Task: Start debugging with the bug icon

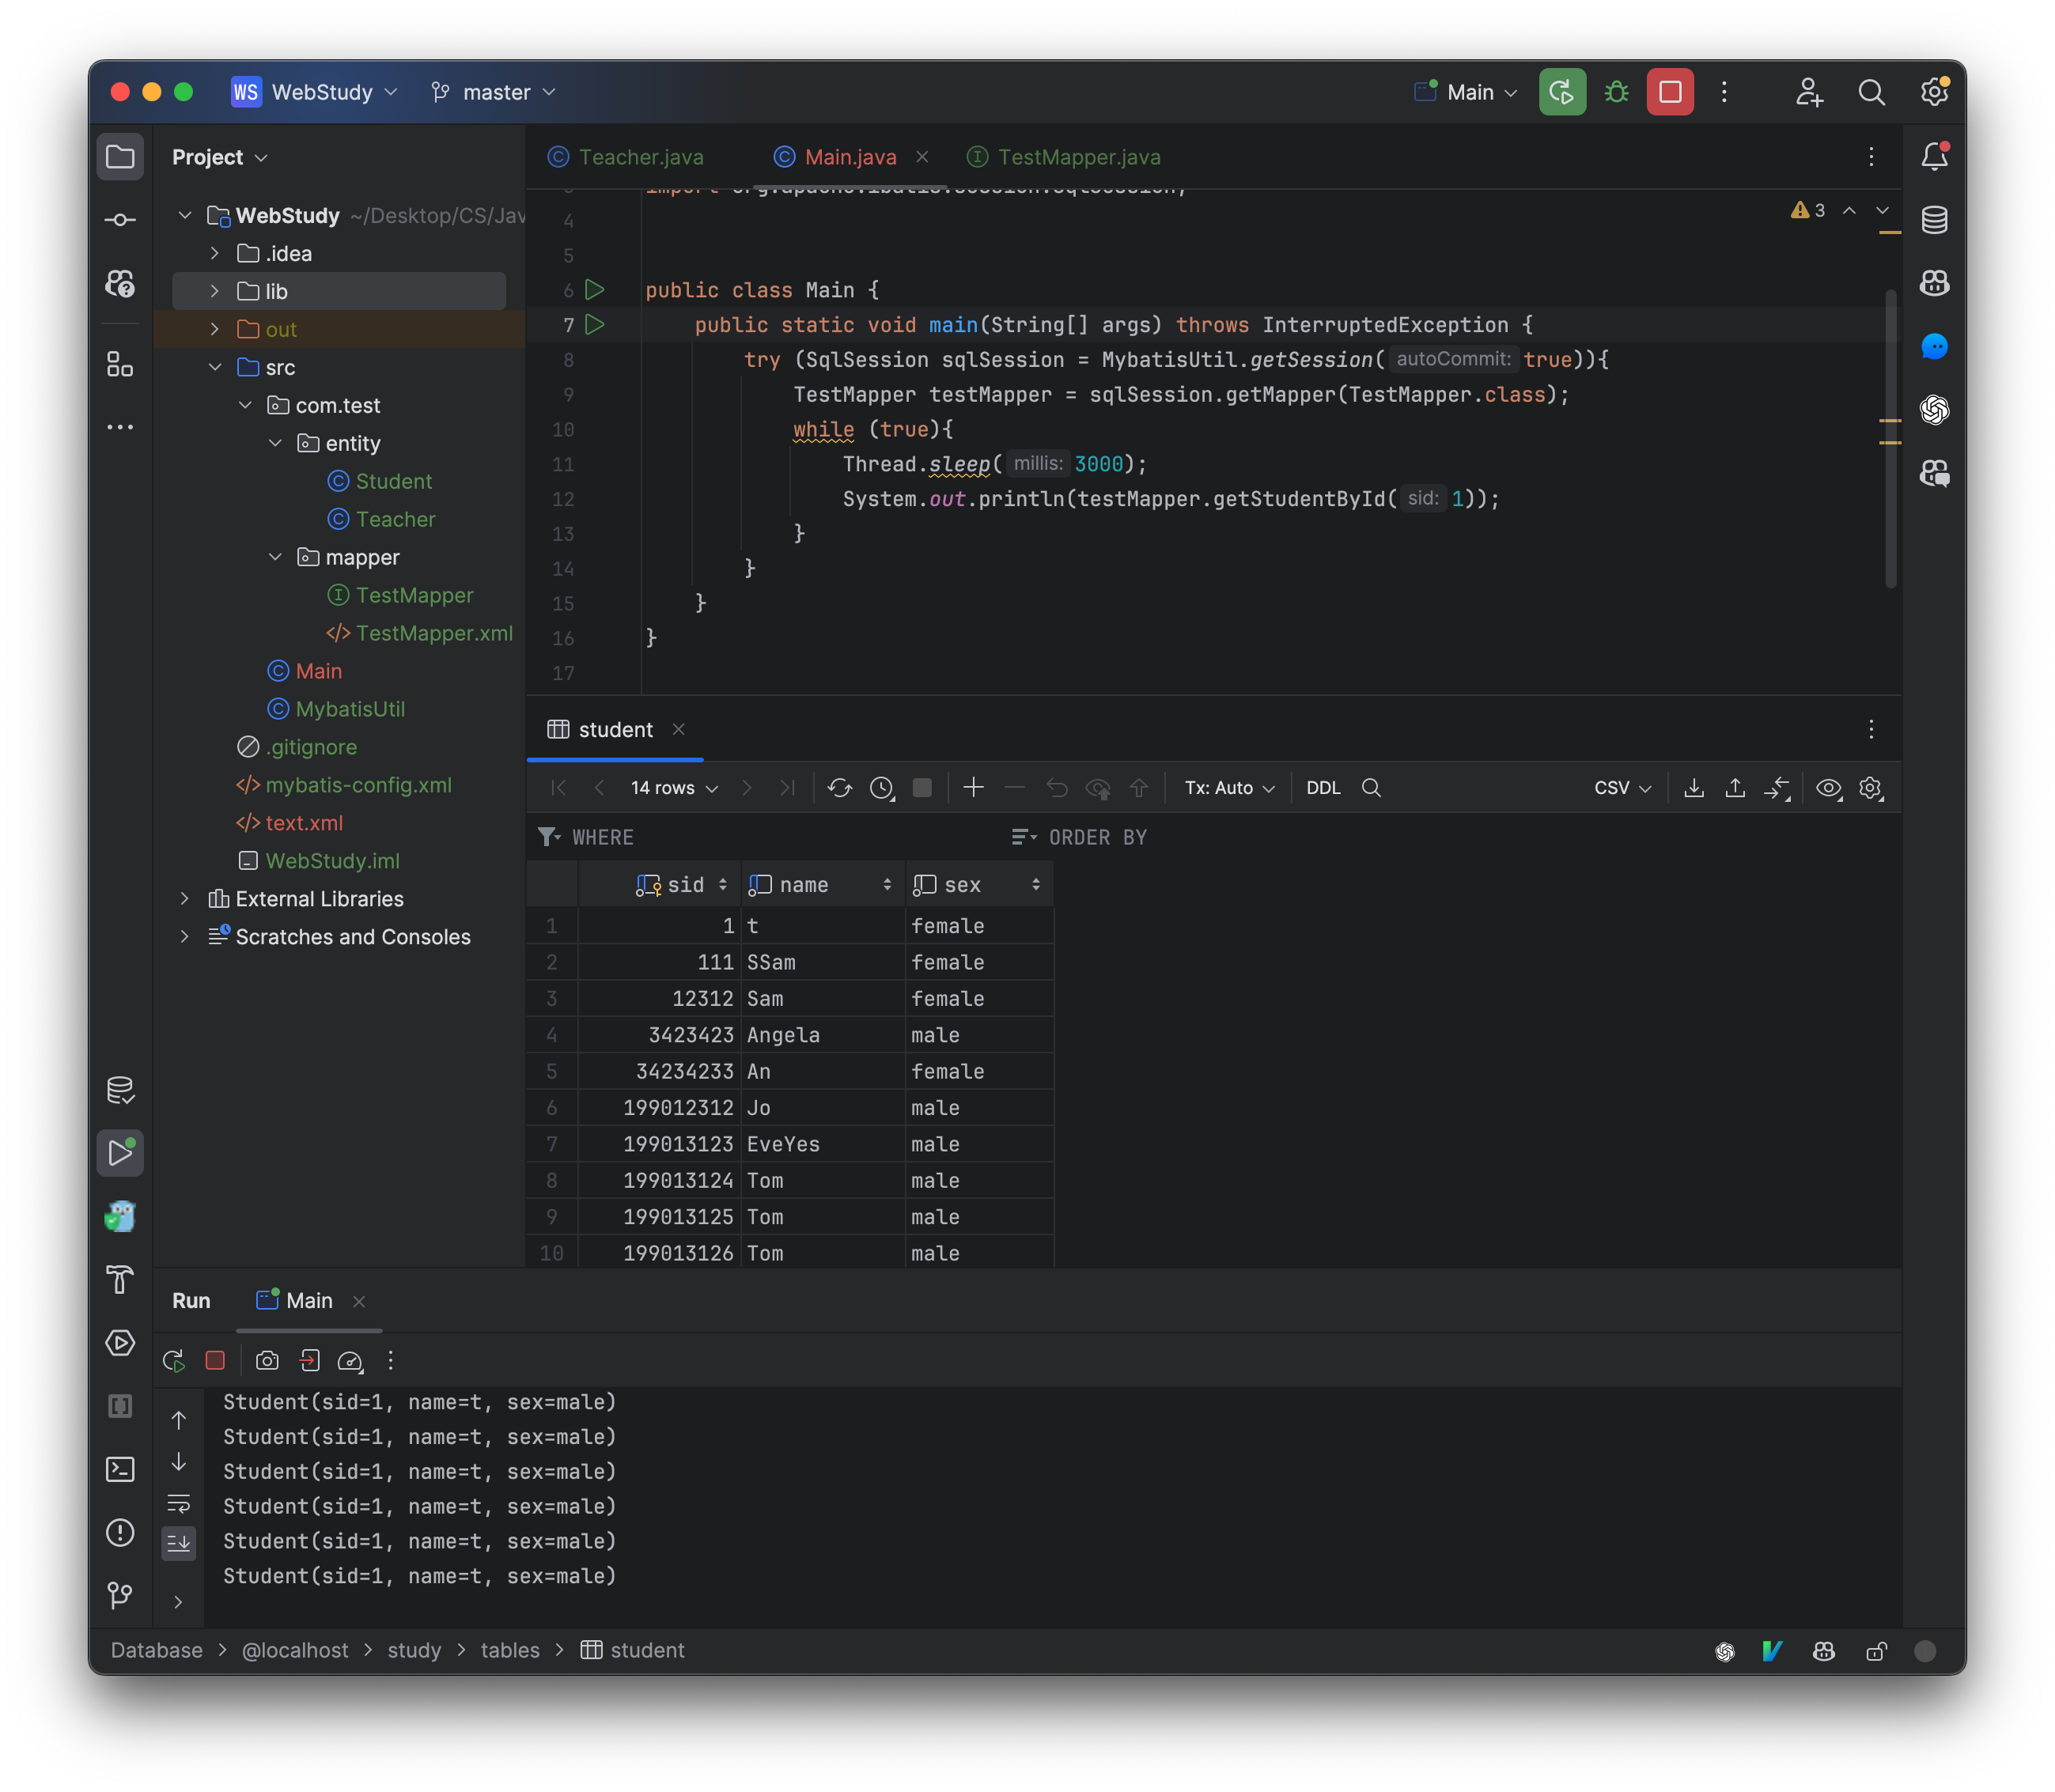Action: pyautogui.click(x=1617, y=92)
